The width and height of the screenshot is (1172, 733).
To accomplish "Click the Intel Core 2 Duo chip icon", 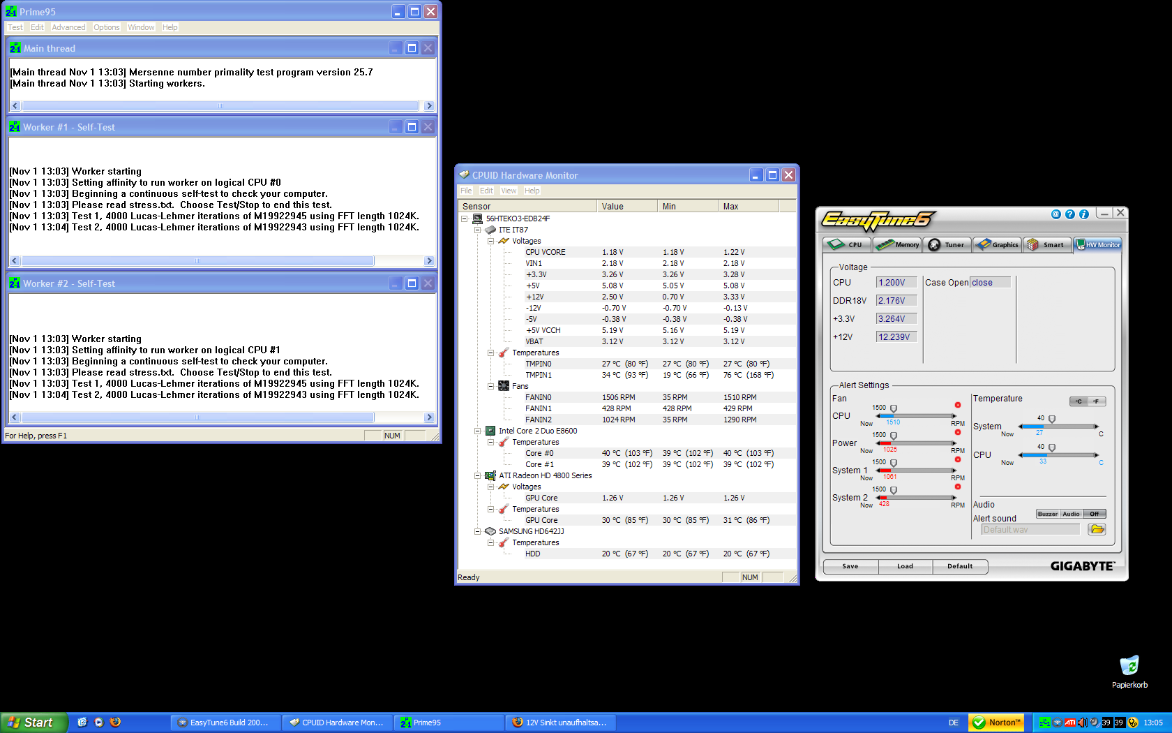I will tap(490, 431).
